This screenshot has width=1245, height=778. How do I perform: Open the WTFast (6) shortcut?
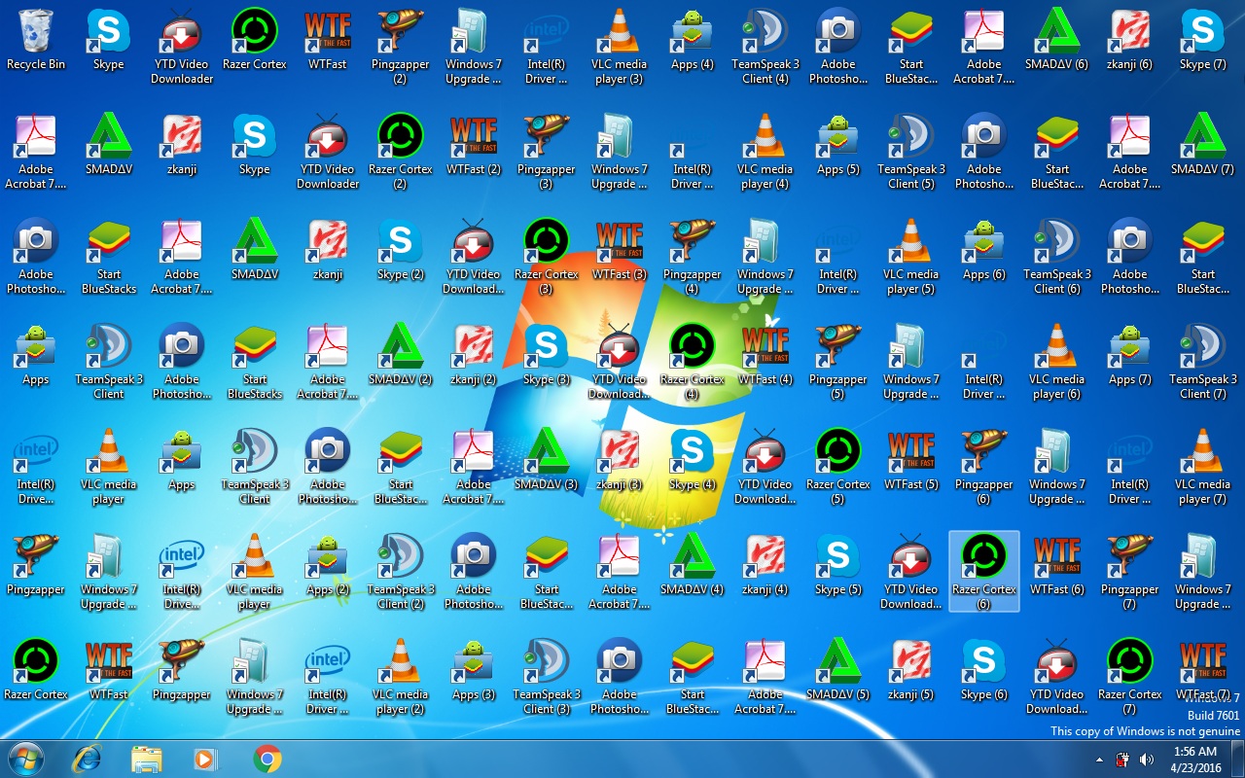[x=1057, y=566]
